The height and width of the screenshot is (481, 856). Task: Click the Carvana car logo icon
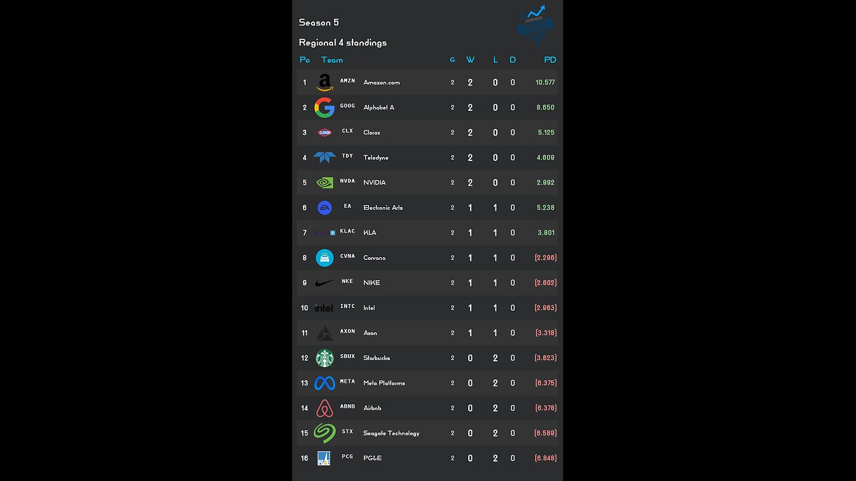(324, 258)
